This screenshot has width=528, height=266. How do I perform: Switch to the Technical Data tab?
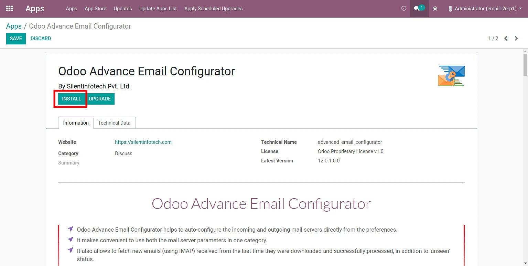[x=114, y=123]
